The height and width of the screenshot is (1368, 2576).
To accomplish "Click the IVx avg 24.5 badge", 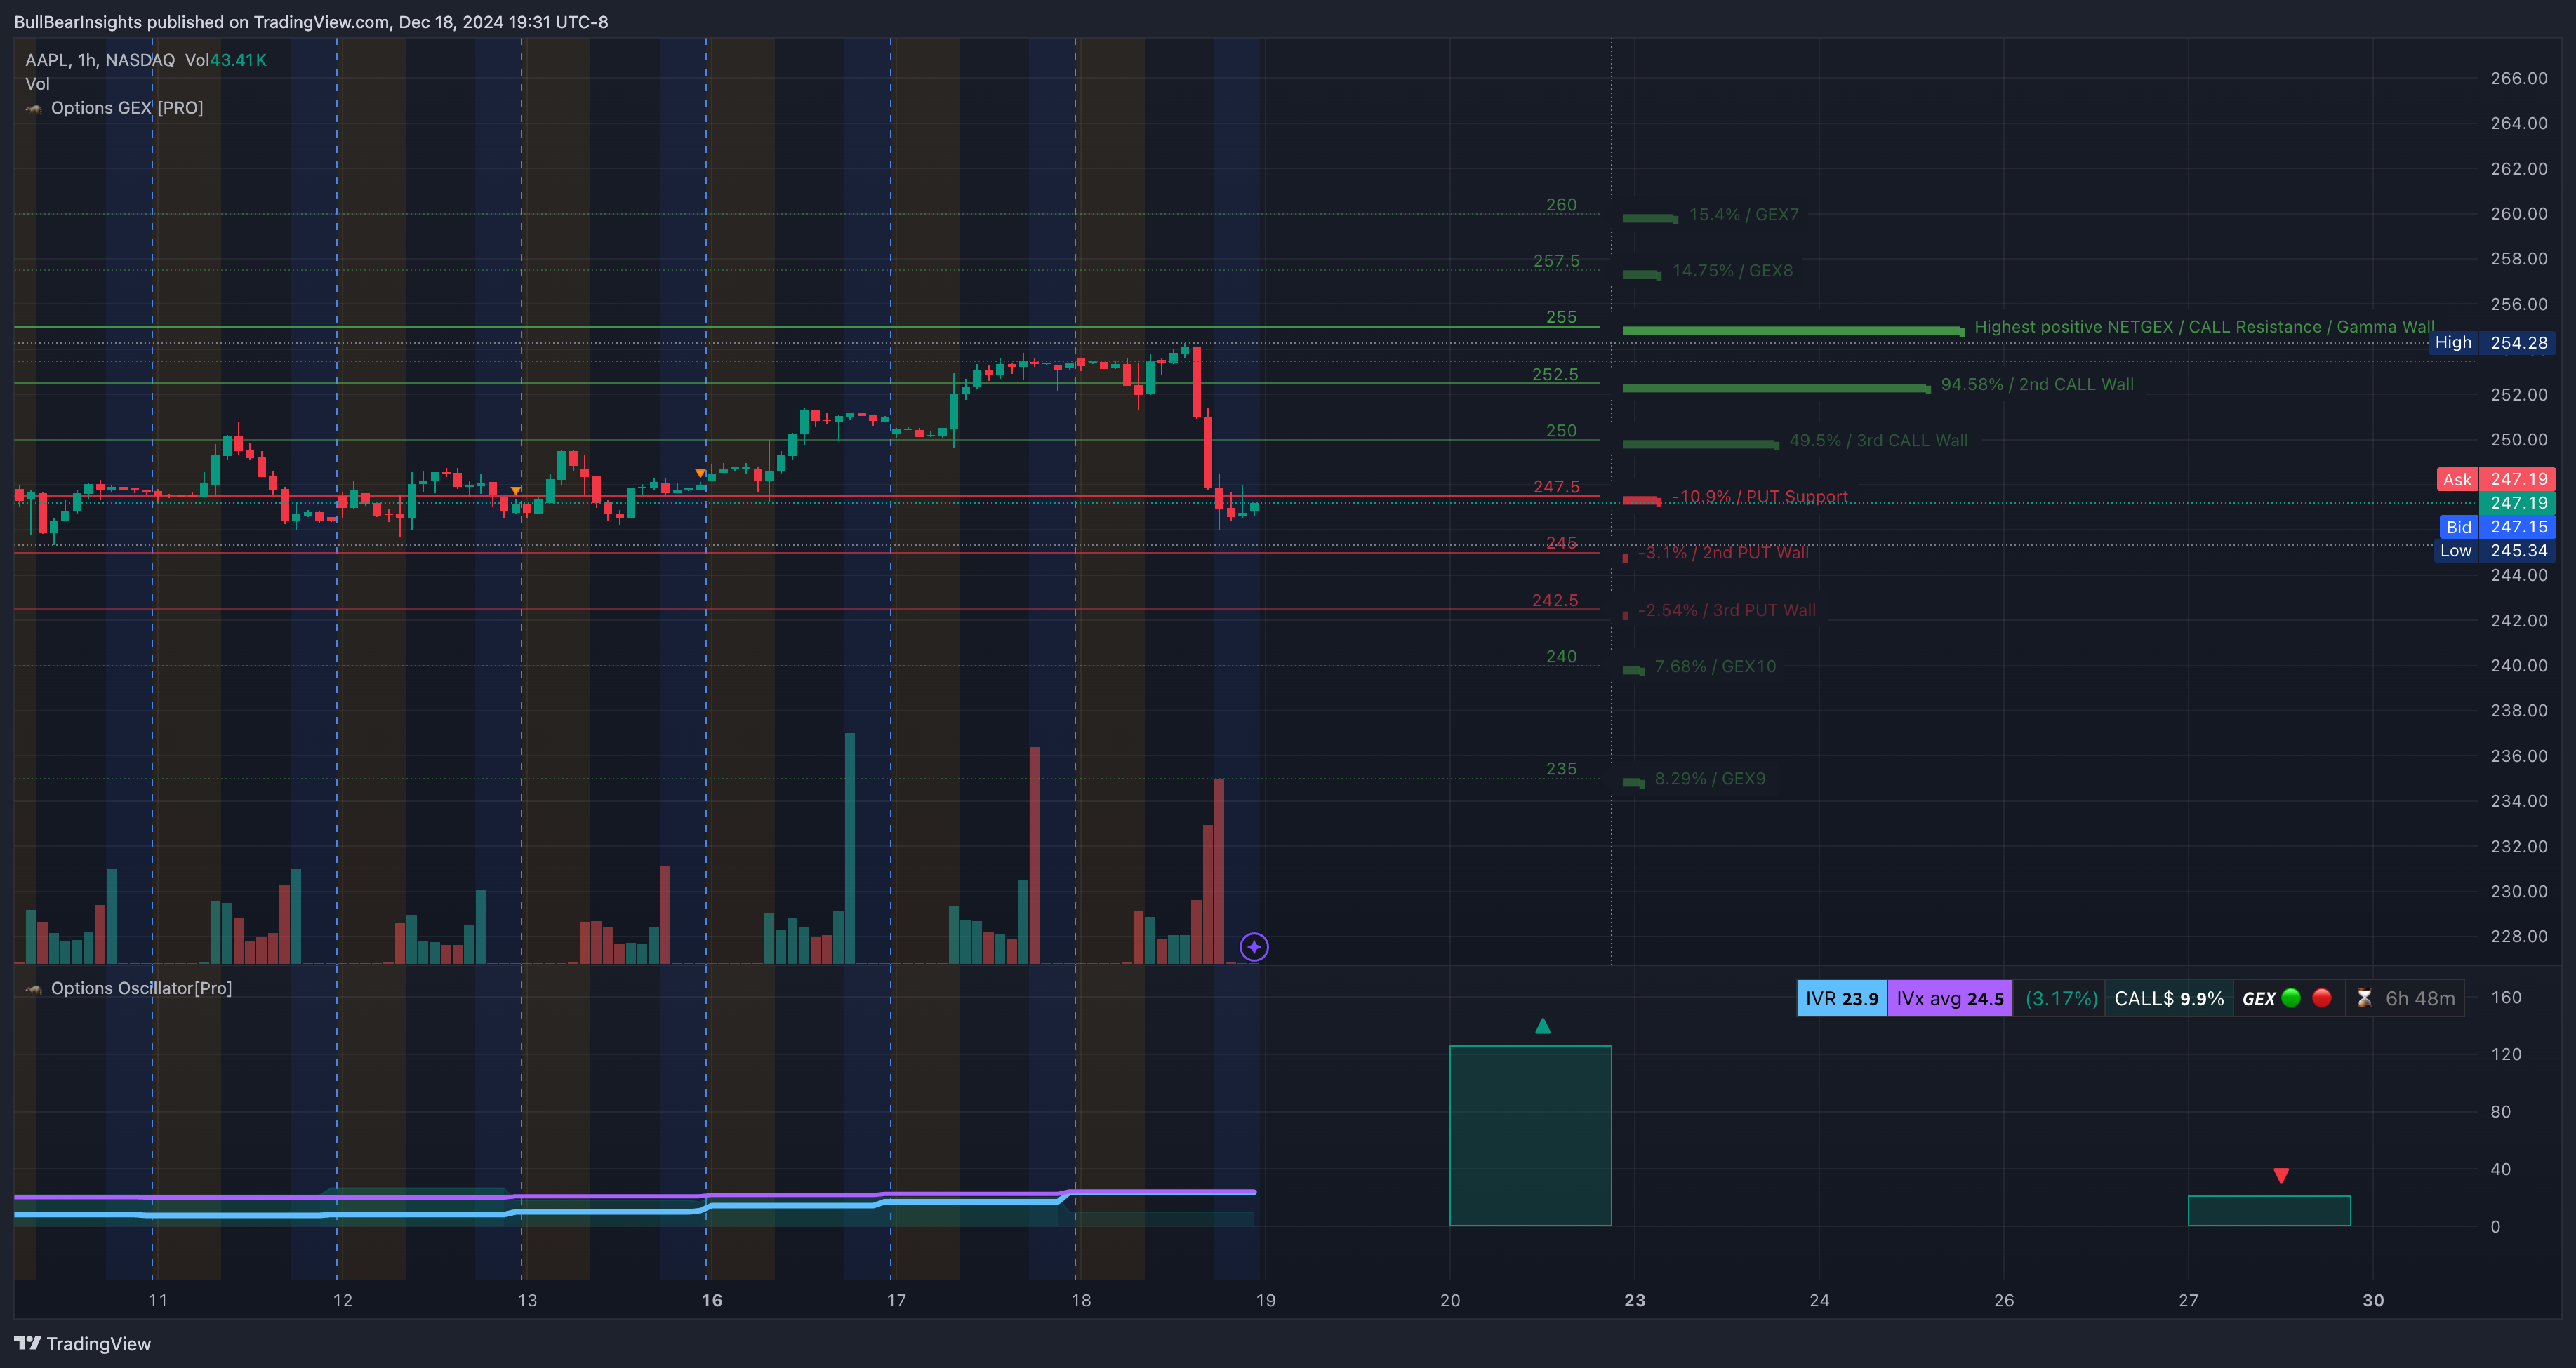I will point(1949,998).
